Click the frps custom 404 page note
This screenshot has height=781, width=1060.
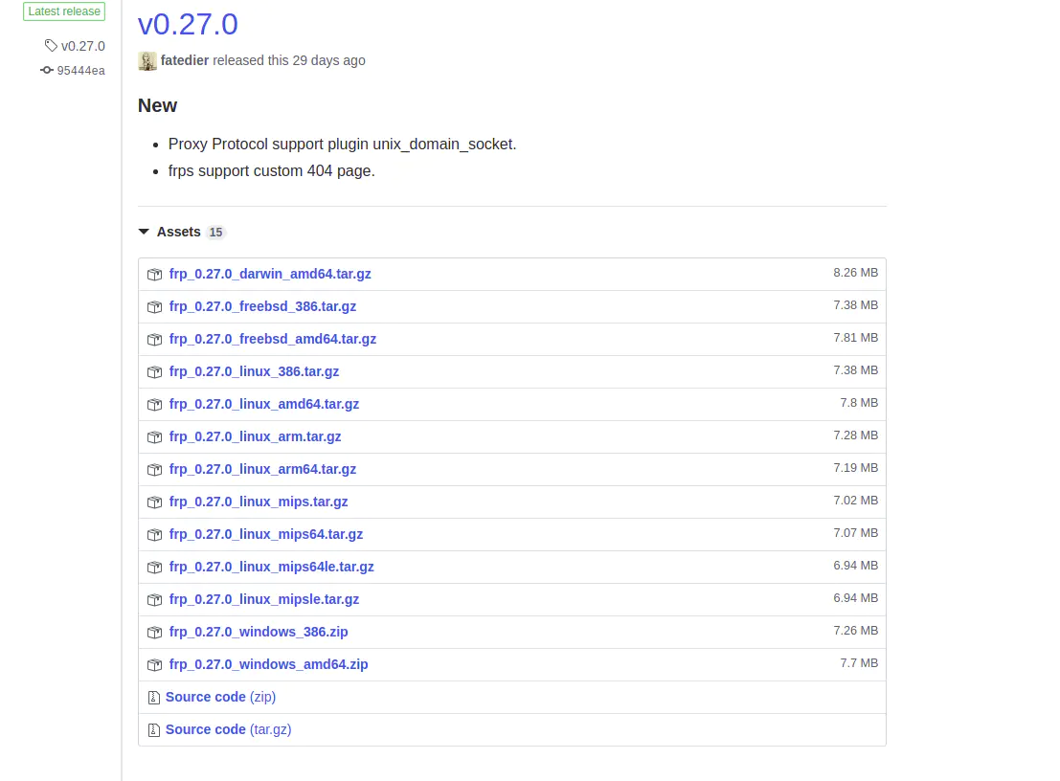pyautogui.click(x=272, y=171)
